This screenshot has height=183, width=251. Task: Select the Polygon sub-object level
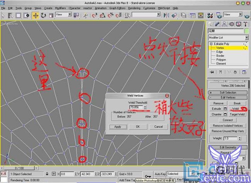221,60
